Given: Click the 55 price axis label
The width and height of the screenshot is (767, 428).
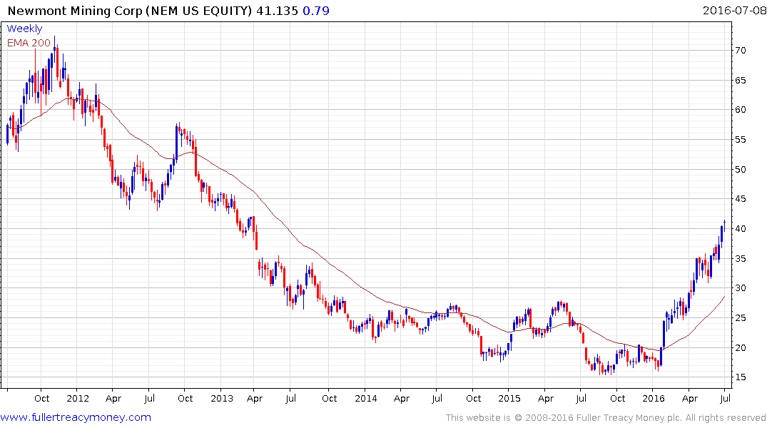Looking at the screenshot, I should [x=740, y=139].
